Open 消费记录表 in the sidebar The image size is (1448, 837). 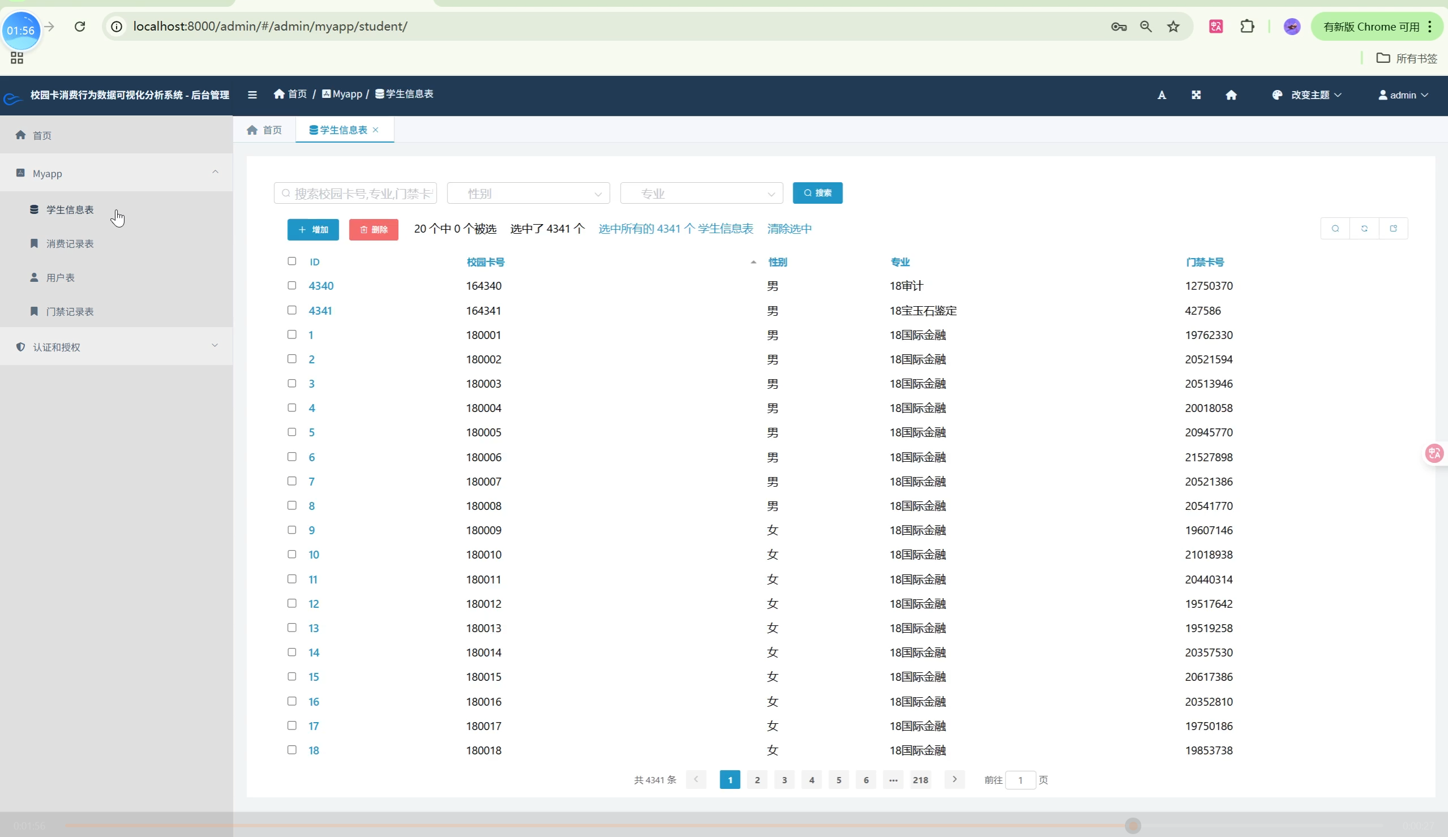(x=70, y=244)
